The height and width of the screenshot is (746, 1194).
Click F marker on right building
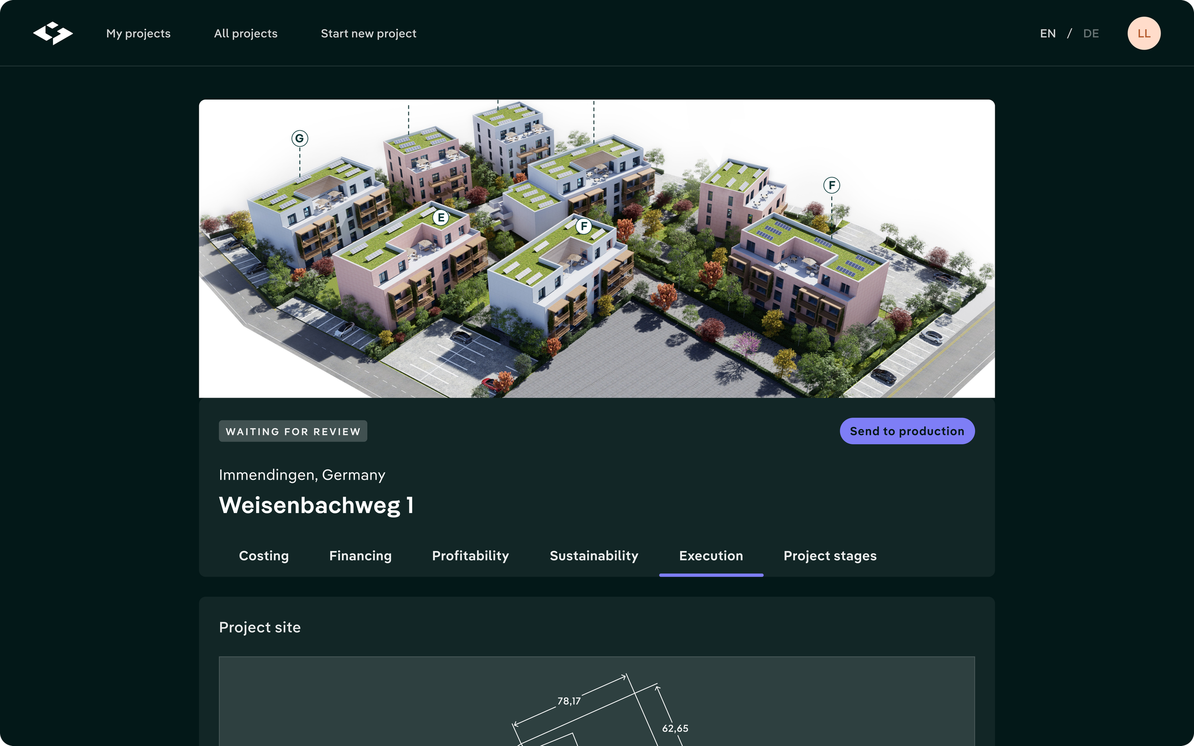[x=831, y=185]
